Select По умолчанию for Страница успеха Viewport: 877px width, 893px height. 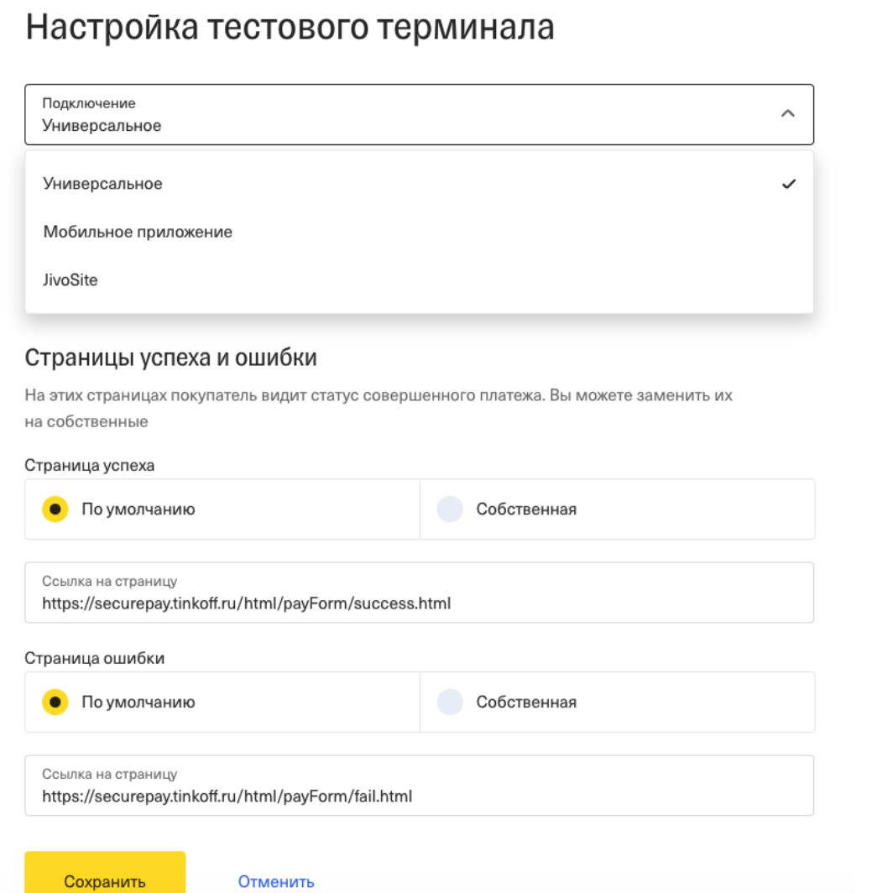point(55,509)
